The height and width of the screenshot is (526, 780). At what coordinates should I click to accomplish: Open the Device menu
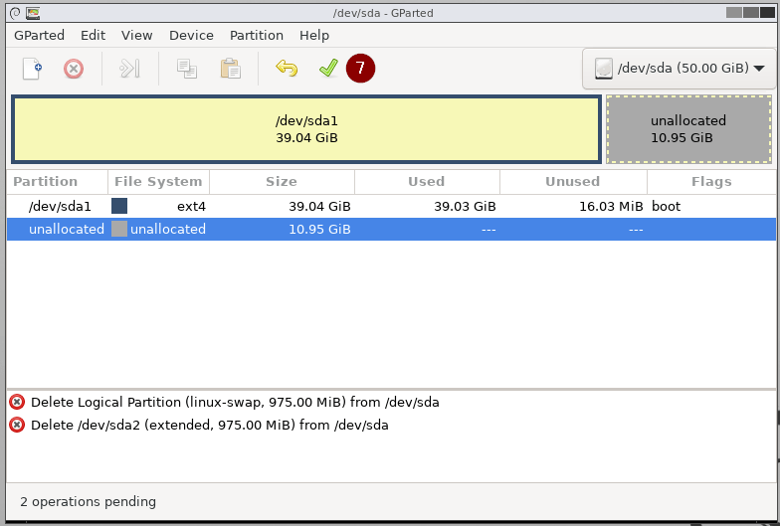click(191, 36)
